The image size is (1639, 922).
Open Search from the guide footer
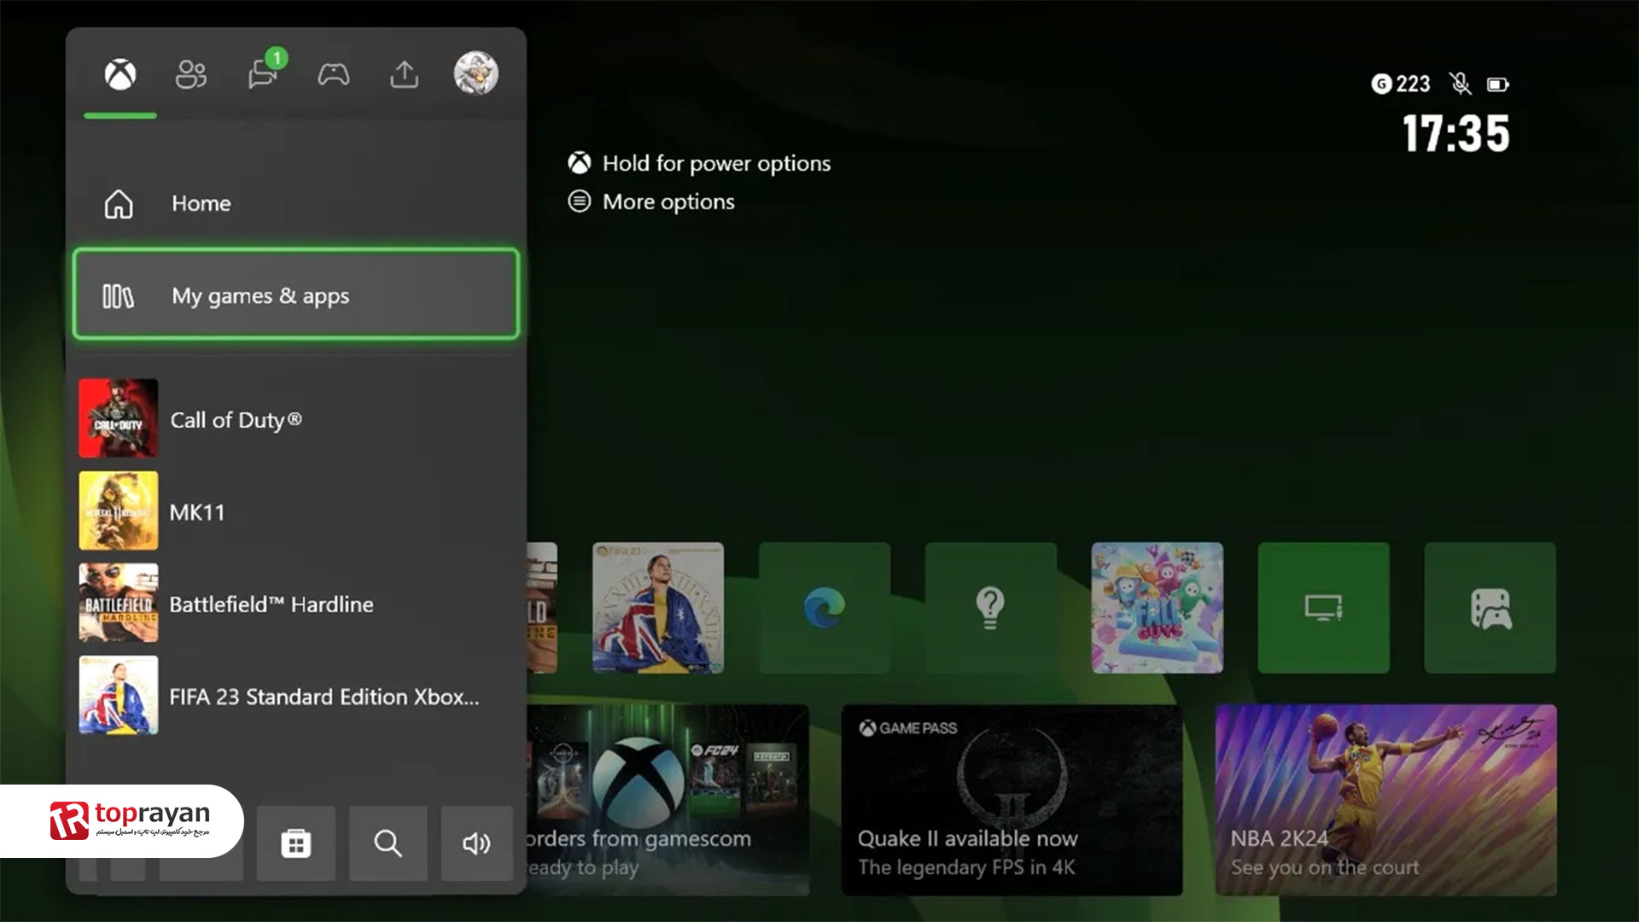pyautogui.click(x=388, y=843)
